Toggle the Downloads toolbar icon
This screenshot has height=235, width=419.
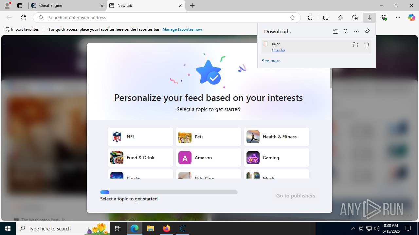coord(369,18)
